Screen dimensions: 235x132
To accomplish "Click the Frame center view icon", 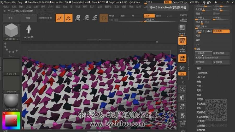I will point(182,89).
